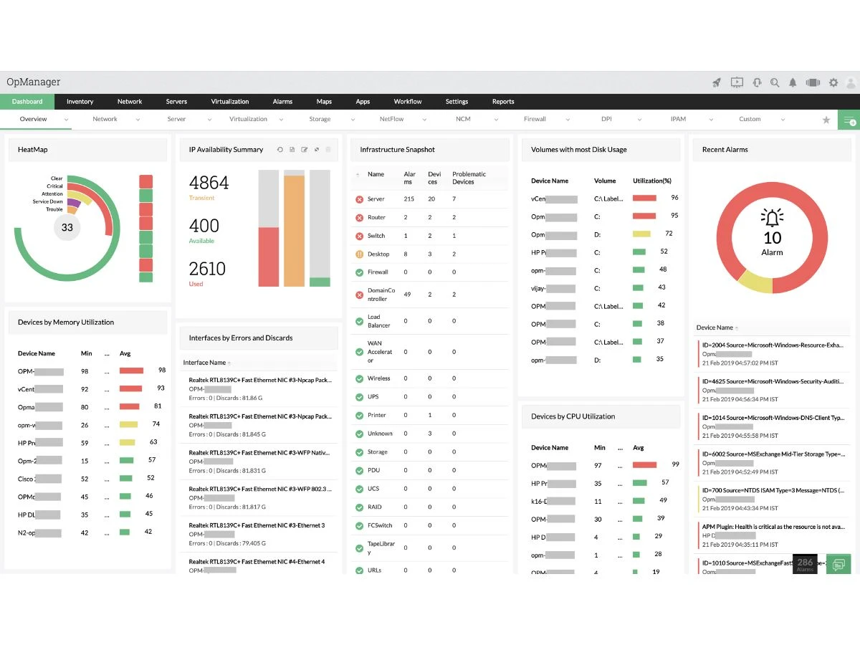Sort by Interface Name column arrow
The image size is (860, 645).
tap(229, 363)
